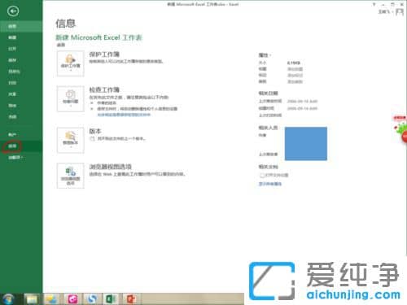Click the 版本 section heading
407x305 pixels.
95,131
